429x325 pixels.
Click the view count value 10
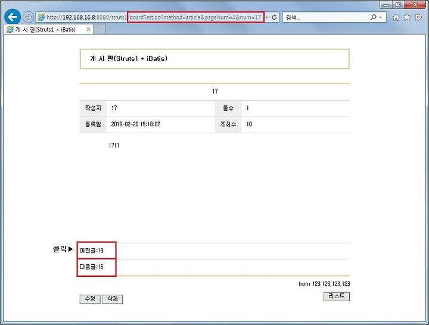(x=249, y=124)
